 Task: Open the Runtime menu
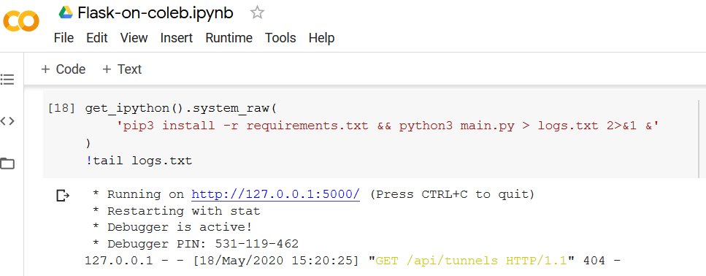tap(229, 38)
